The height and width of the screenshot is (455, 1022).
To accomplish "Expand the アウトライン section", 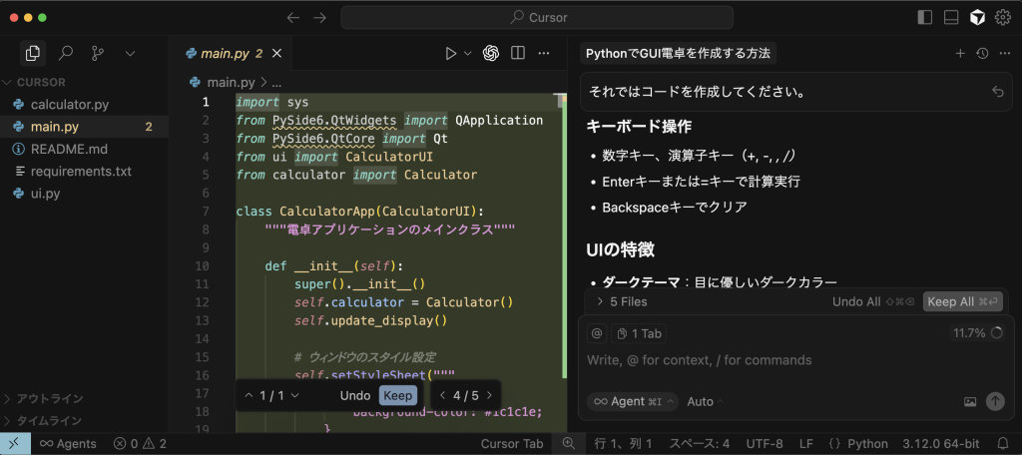I will (x=50, y=398).
